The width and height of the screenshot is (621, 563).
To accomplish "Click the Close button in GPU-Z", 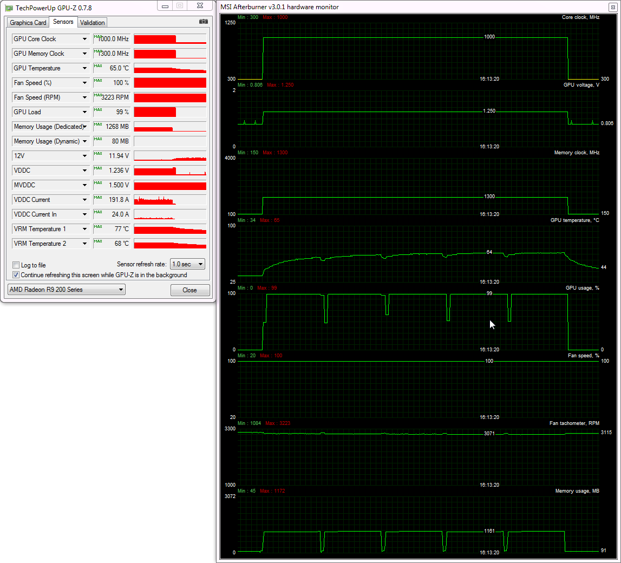I will pyautogui.click(x=189, y=290).
